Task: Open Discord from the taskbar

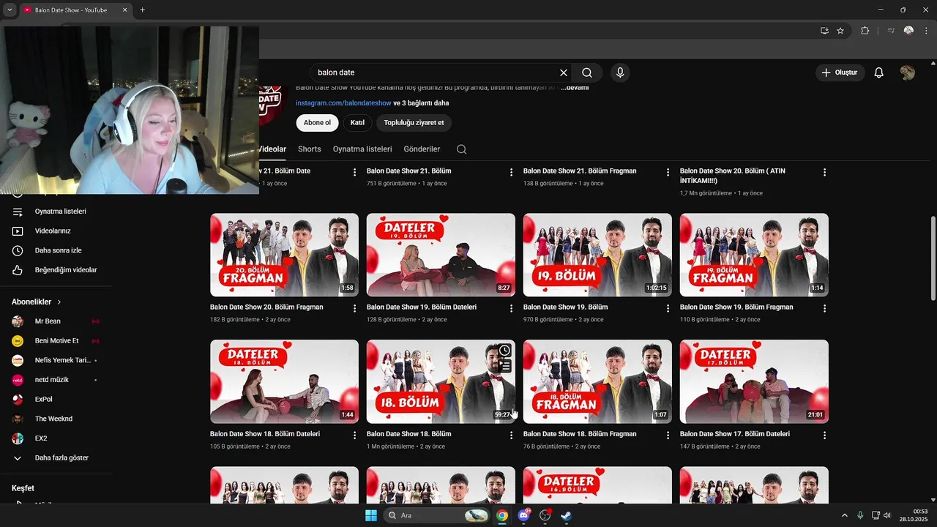Action: (523, 515)
